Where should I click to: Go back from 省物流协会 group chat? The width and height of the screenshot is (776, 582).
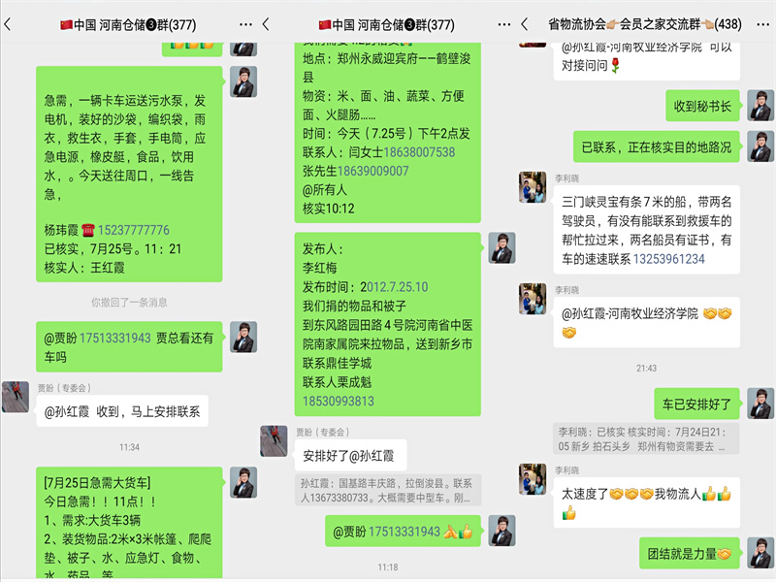(524, 23)
